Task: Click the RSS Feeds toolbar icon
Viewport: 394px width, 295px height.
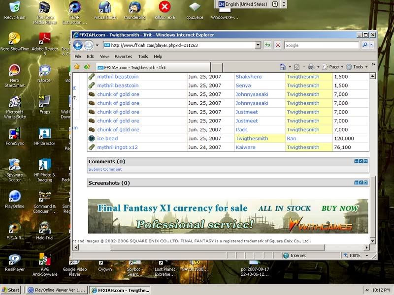Action: 296,67
